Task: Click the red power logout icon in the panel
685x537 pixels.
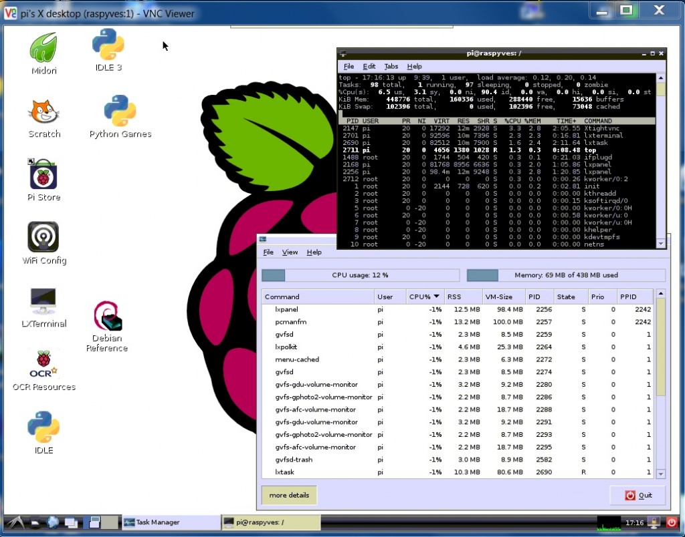Action: 672,522
